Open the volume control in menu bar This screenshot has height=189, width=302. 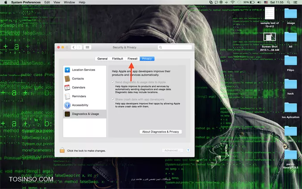(x=259, y=2)
